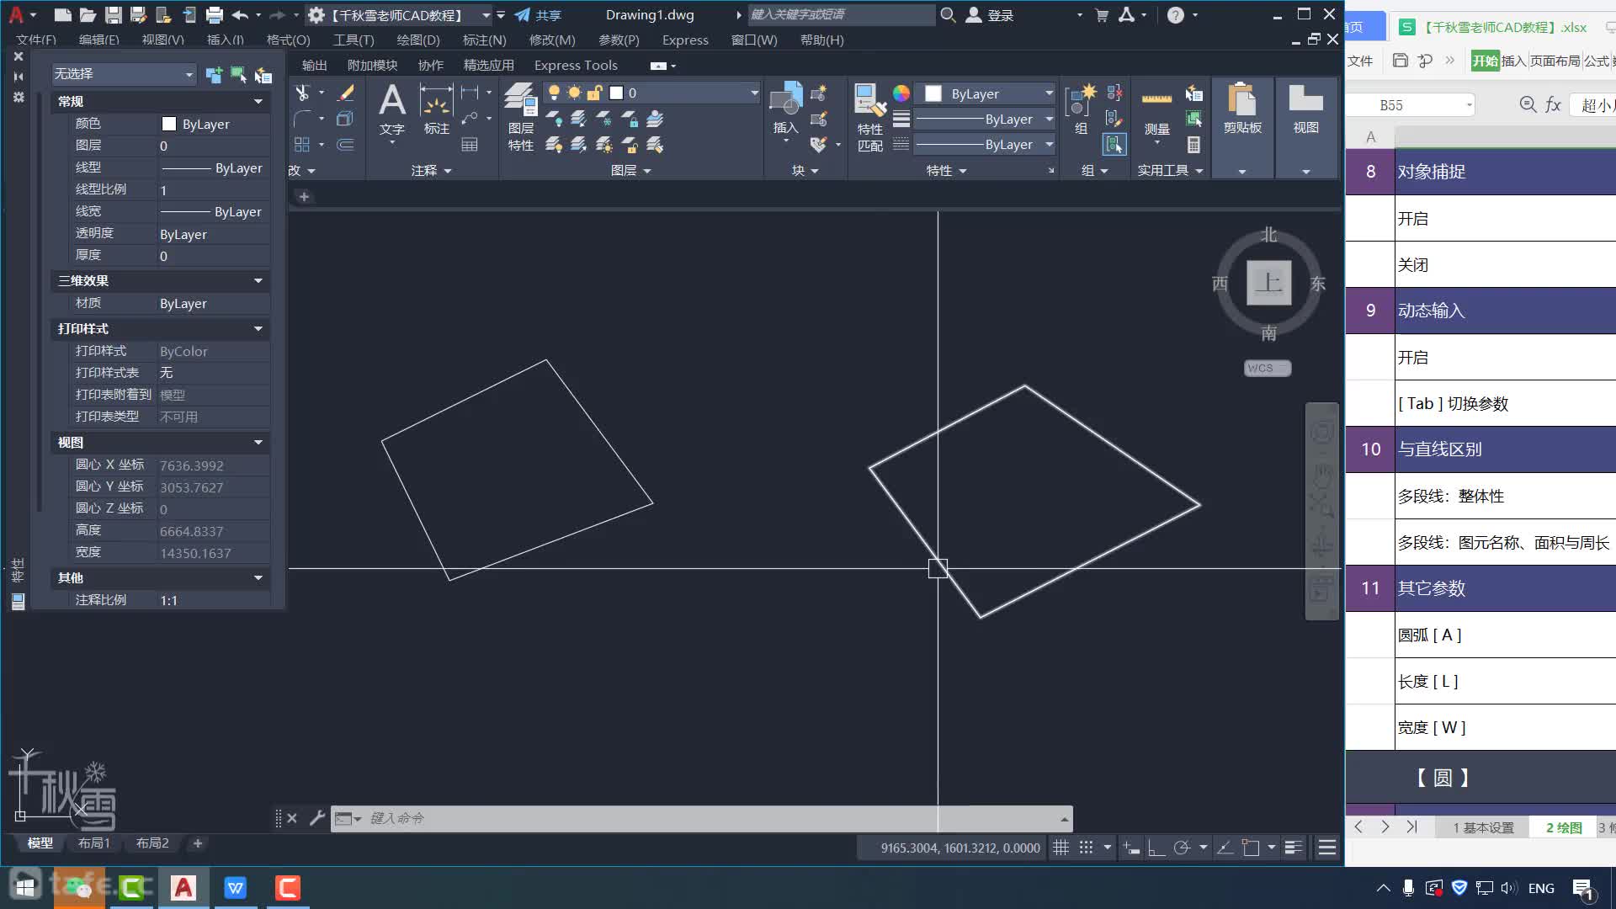Click the Plot/Print icon in quick access toolbar

214,15
